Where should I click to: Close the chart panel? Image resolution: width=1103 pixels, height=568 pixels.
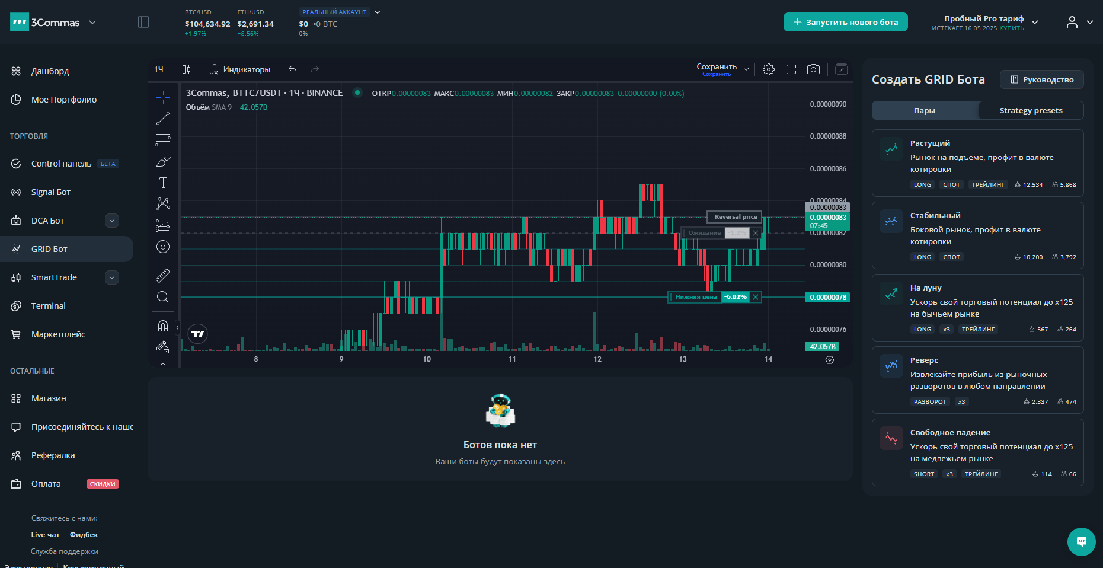pos(842,69)
